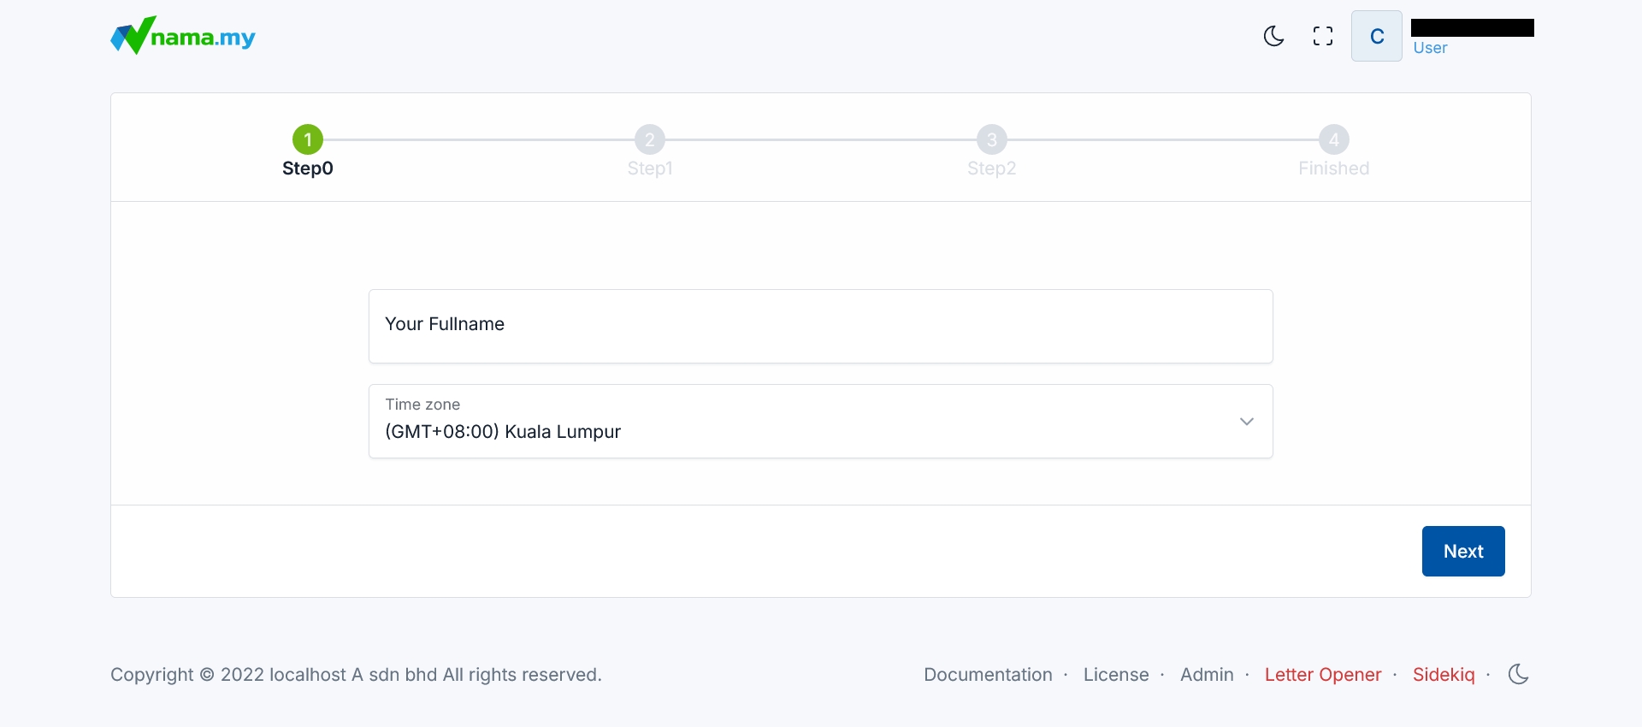Viewport: 1642px width, 727px height.
Task: Open the License footer link
Action: 1116,675
